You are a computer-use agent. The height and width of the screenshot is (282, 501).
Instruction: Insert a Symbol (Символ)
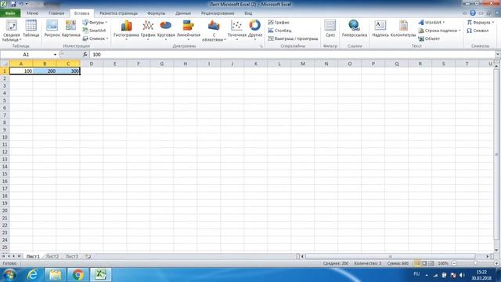click(478, 31)
